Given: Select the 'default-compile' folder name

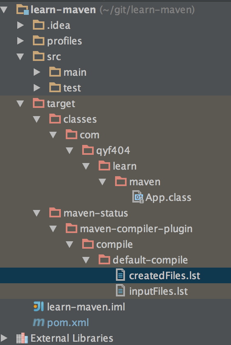Looking at the screenshot, I should [x=150, y=261].
